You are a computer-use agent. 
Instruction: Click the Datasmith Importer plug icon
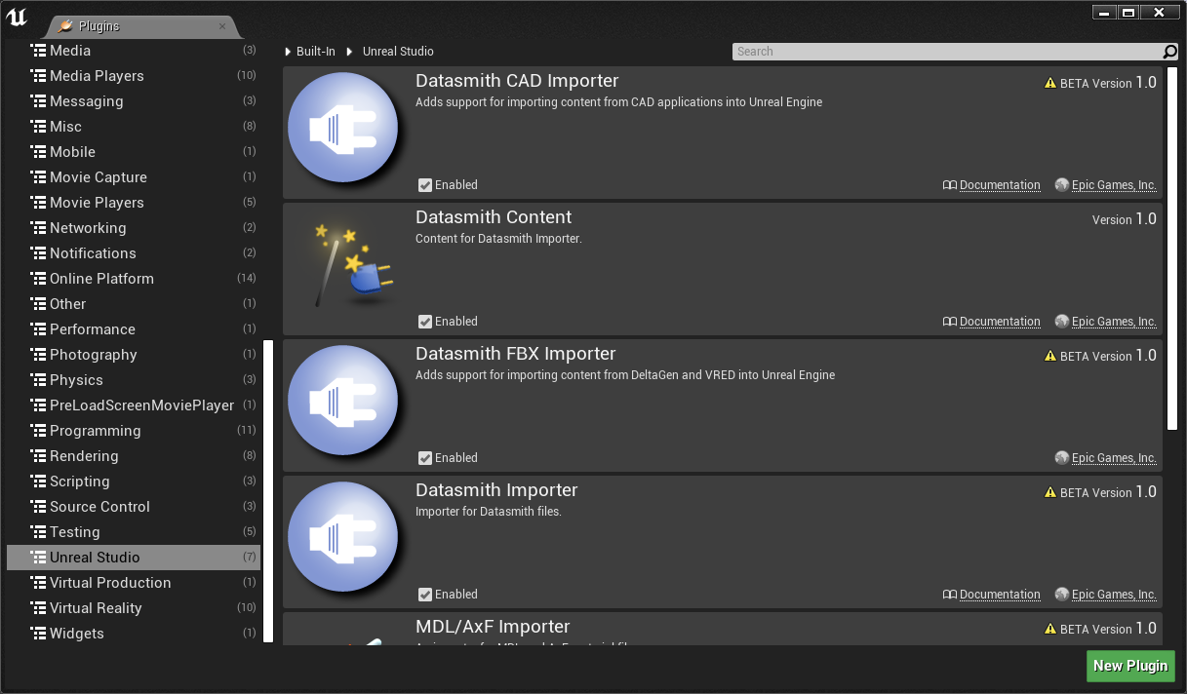tap(343, 537)
